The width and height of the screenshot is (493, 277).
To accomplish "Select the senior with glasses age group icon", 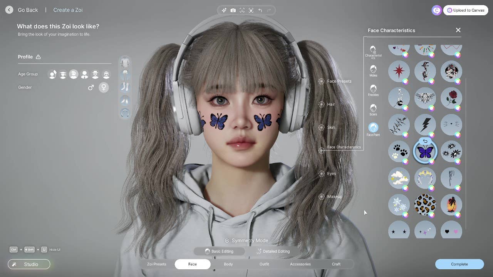I will (x=106, y=74).
